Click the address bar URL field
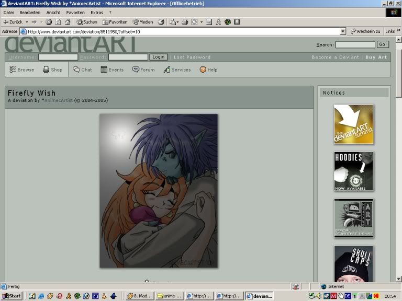The width and height of the screenshot is (402, 301). click(x=183, y=31)
